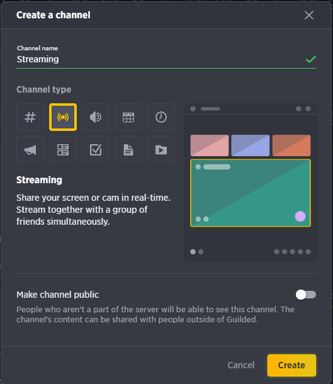Select the Scheduling clock channel type icon
Image resolution: width=333 pixels, height=384 pixels.
tap(161, 117)
